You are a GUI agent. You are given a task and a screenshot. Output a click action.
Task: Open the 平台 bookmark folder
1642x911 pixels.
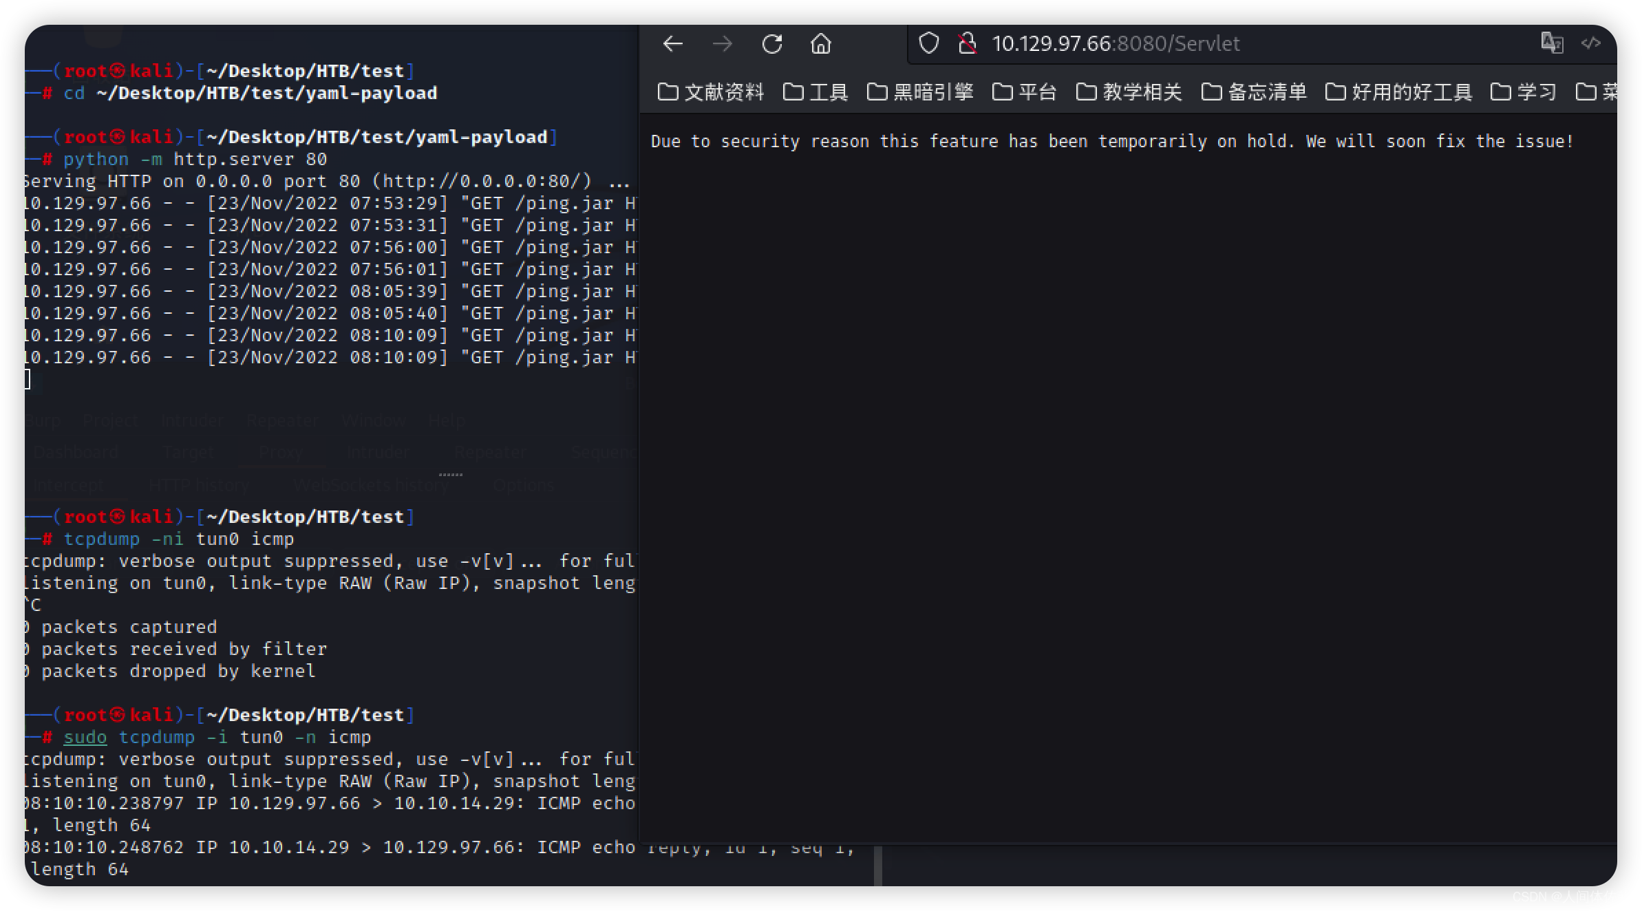(1024, 92)
